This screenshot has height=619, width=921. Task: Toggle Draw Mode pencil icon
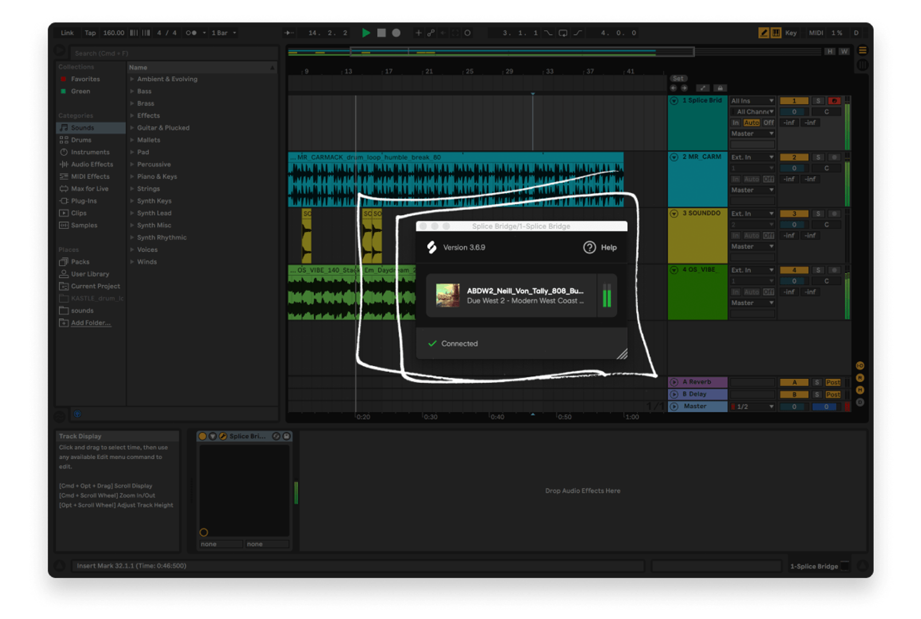point(763,33)
